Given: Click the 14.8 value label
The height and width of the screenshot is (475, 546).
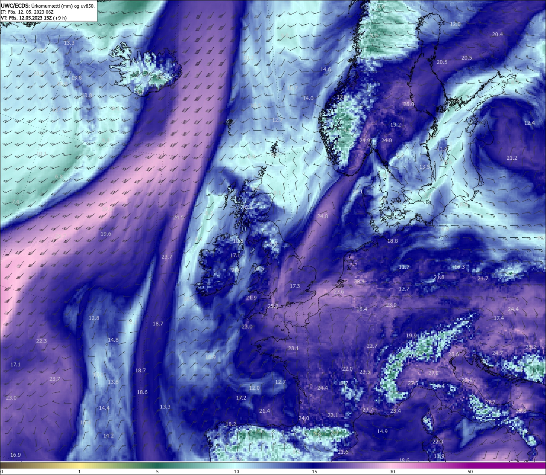Looking at the screenshot, I should click(113, 340).
